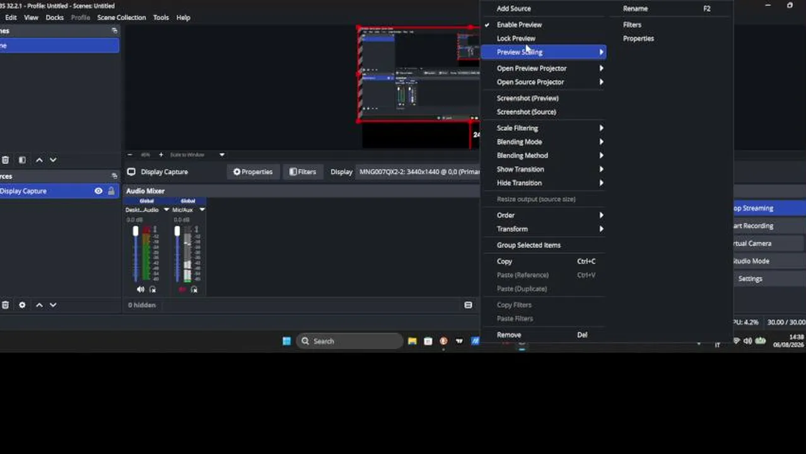Click Windows taskbar Search box

point(349,341)
